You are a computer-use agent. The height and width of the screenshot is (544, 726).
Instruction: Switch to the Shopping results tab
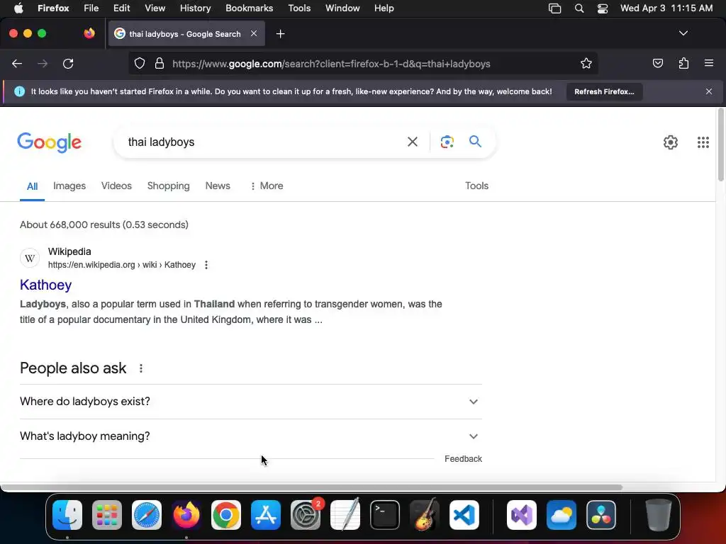(168, 186)
